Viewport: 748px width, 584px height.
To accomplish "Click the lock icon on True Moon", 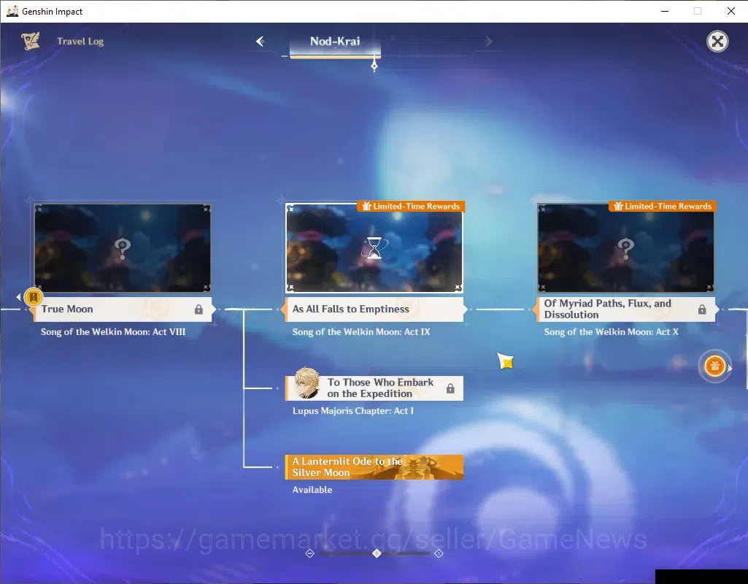I will (x=199, y=310).
